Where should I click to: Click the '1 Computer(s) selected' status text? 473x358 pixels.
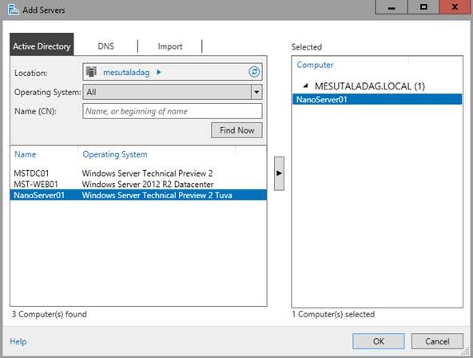[333, 314]
